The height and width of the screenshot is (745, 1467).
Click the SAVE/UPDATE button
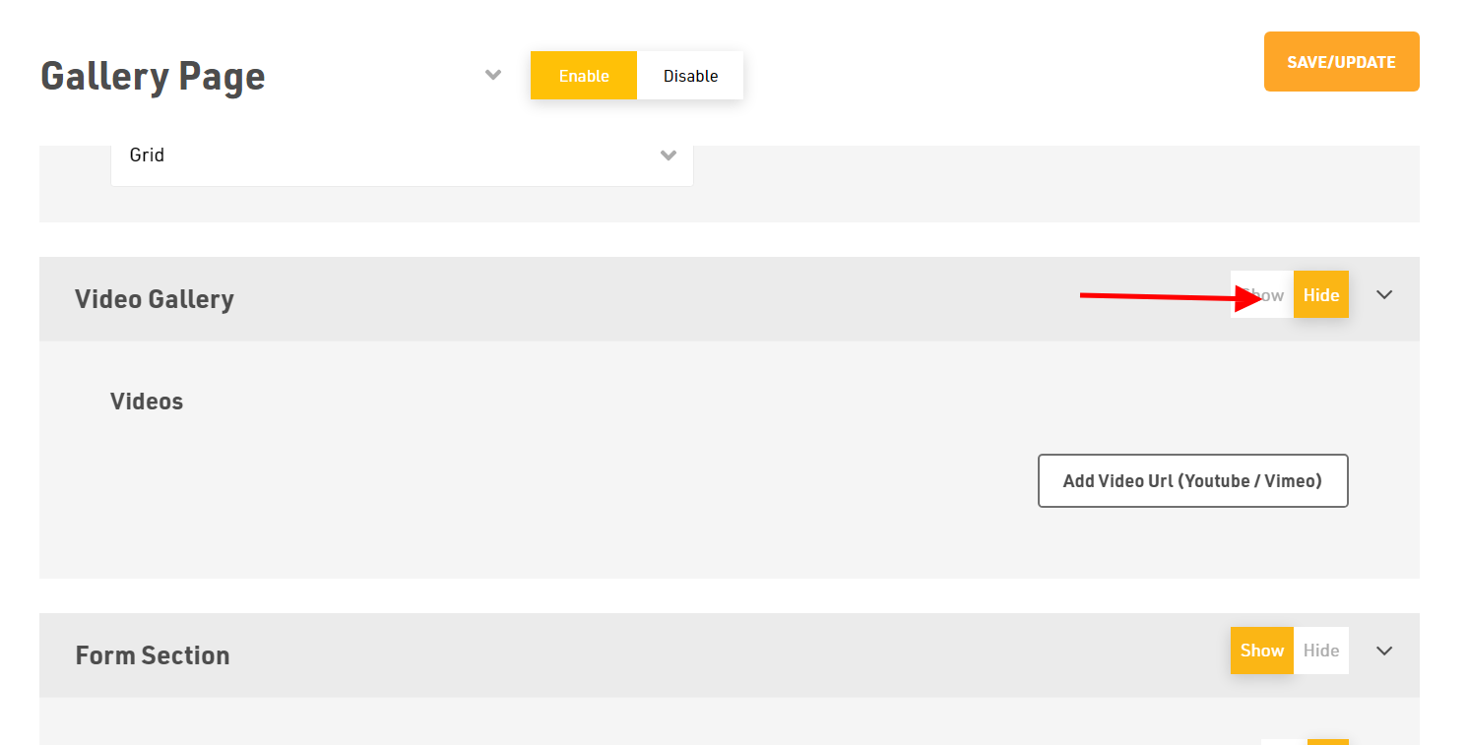coord(1341,62)
